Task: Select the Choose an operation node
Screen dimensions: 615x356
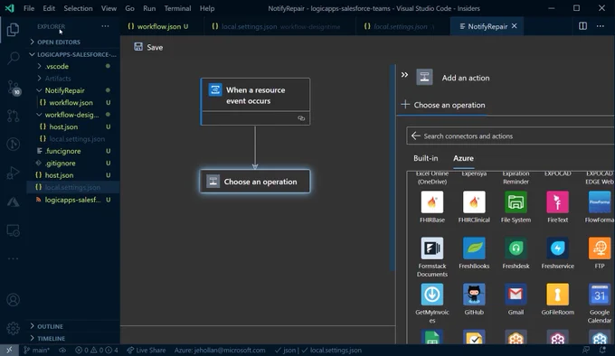Action: [255, 182]
